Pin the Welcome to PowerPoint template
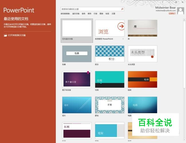This screenshot has width=186, height=143. pyautogui.click(x=123, y=39)
